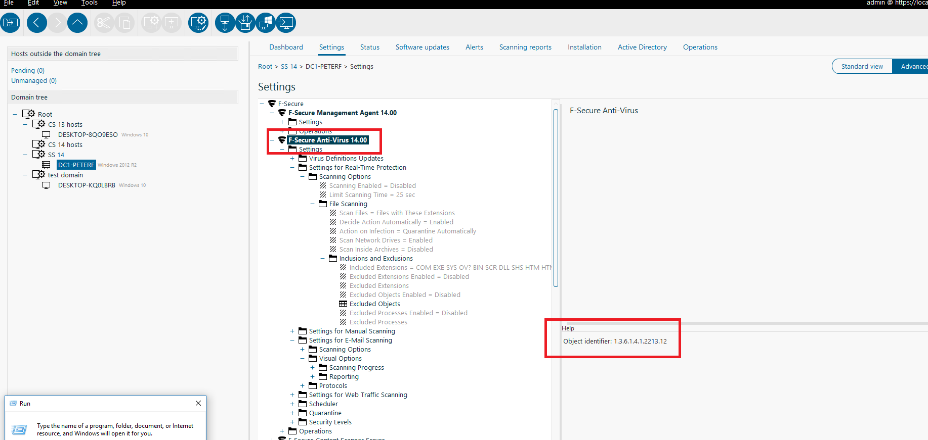Select Limit Scanning Time = 25 sec
The height and width of the screenshot is (440, 928).
[372, 194]
